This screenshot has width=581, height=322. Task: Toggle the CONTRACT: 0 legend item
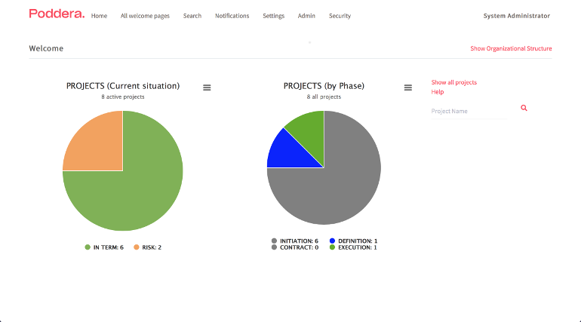coord(294,247)
